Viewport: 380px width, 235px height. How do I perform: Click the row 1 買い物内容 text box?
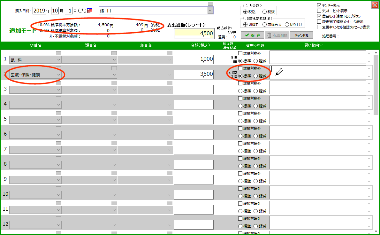[x=318, y=57]
